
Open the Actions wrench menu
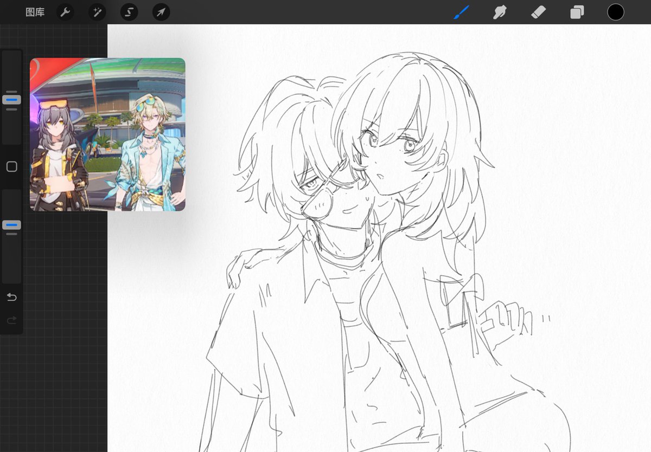[x=66, y=12]
